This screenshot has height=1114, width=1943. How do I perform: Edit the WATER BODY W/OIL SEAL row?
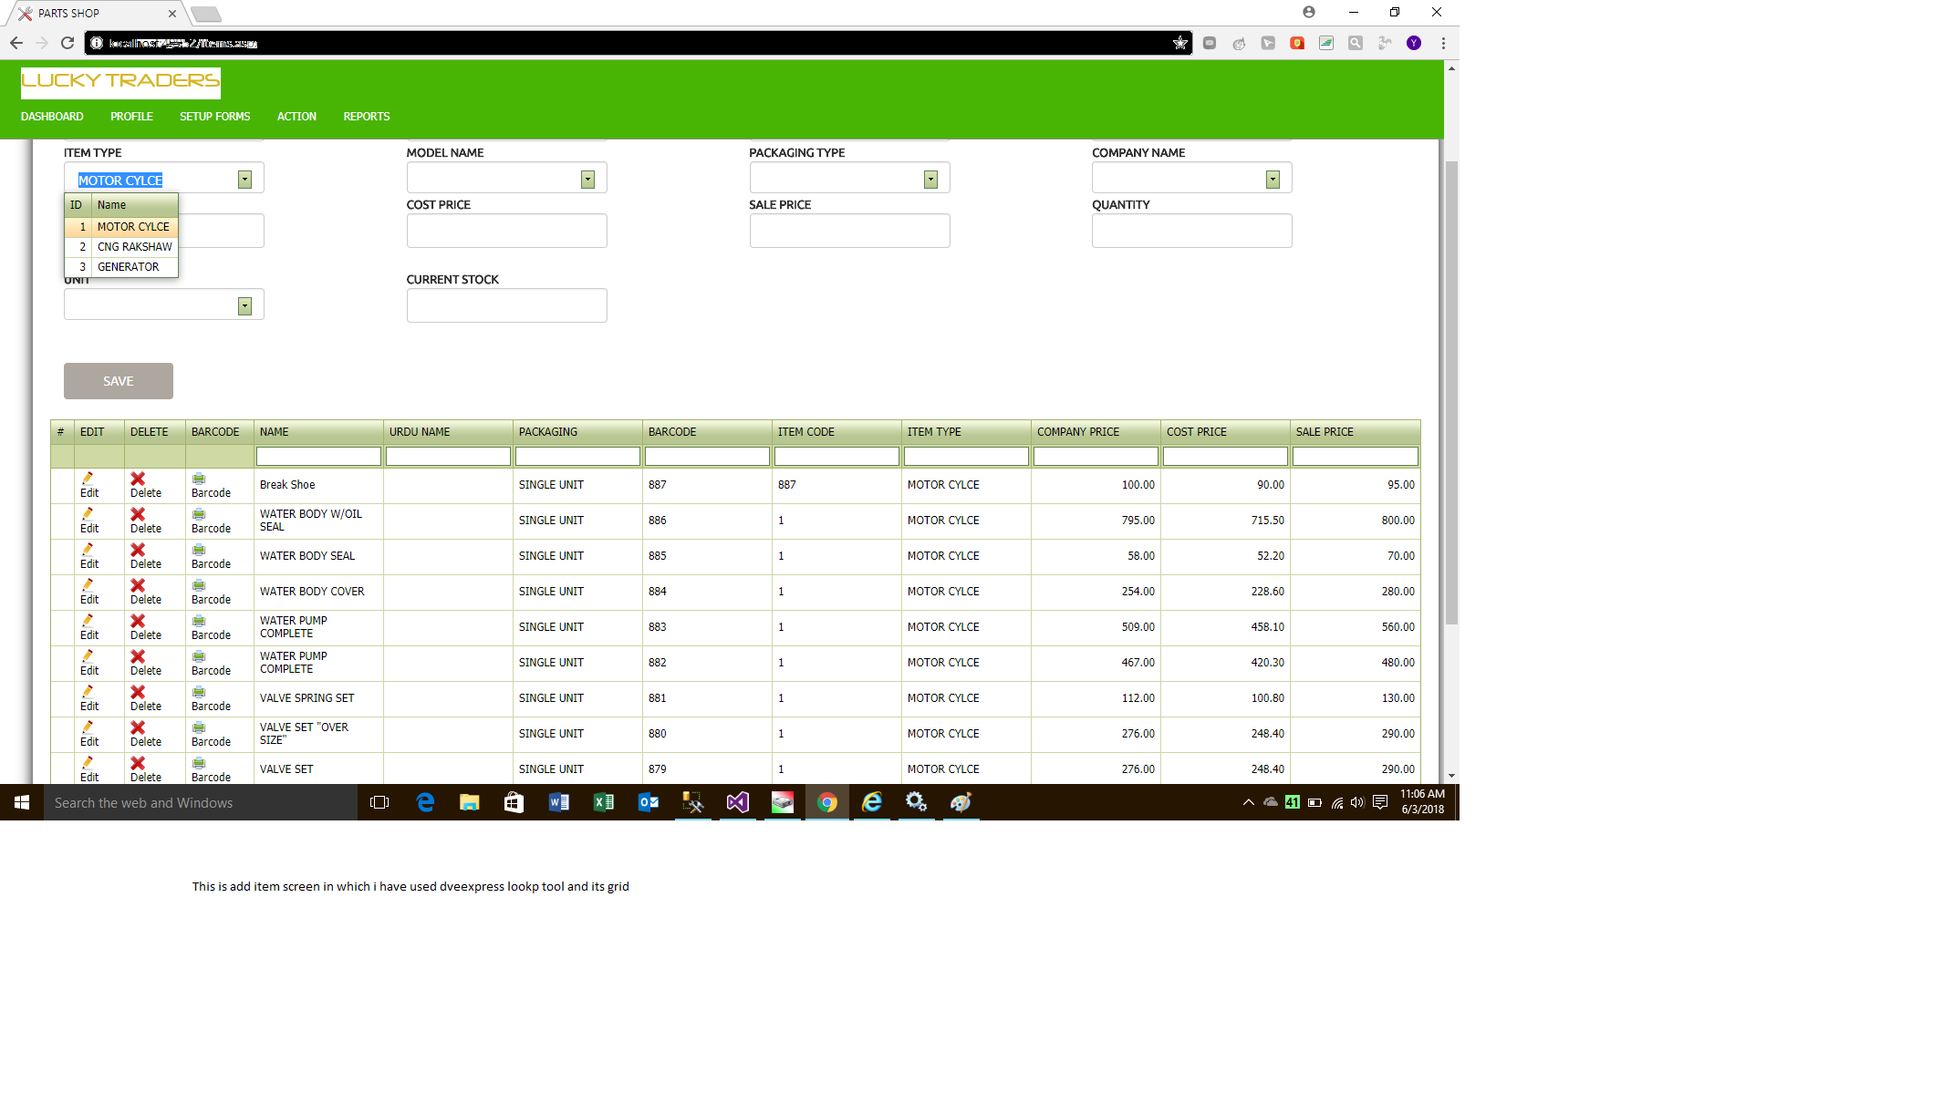(x=88, y=521)
